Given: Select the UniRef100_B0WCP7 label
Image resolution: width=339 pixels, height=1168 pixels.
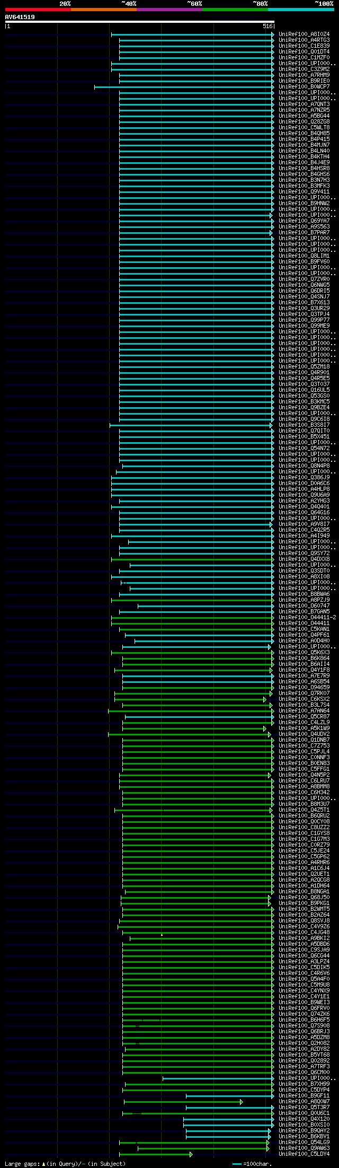Looking at the screenshot, I should 304,86.
